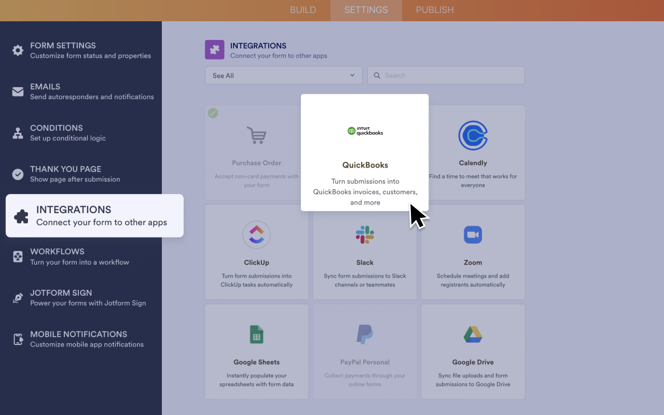Open the Calendly integration
The height and width of the screenshot is (415, 664).
pos(473,135)
